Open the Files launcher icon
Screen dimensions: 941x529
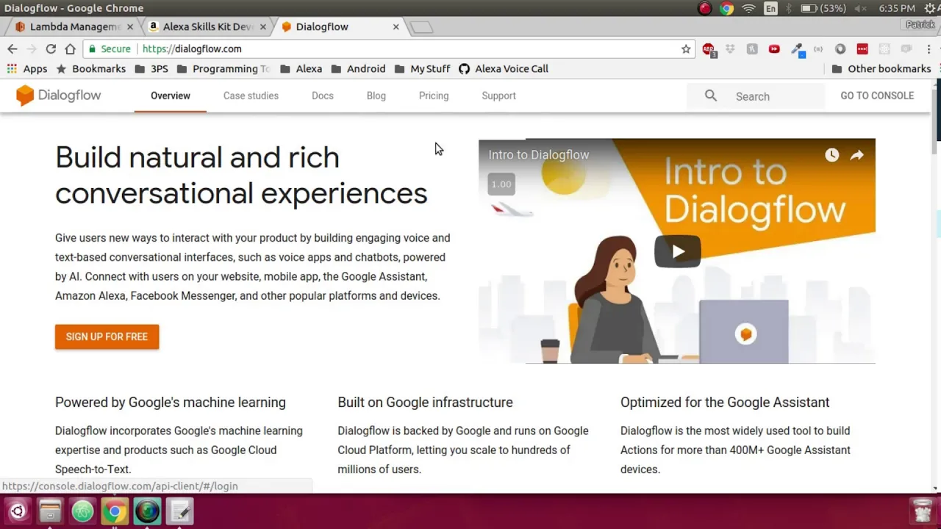[x=50, y=511]
